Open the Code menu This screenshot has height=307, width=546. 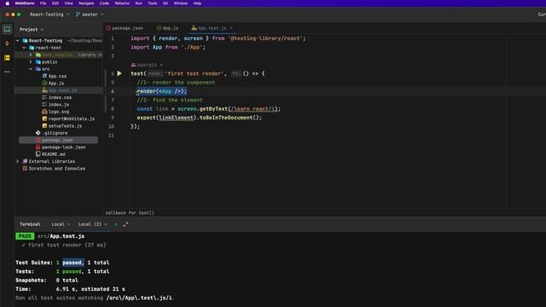pos(104,3)
